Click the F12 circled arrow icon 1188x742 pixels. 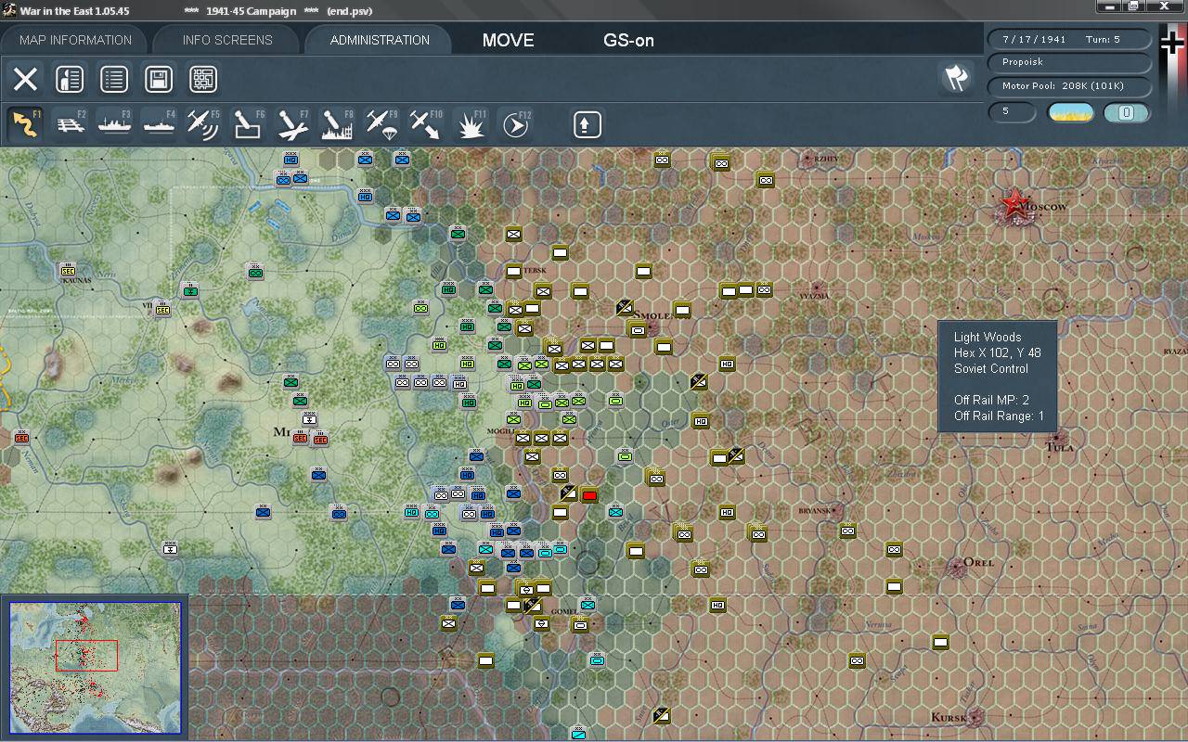(x=516, y=124)
